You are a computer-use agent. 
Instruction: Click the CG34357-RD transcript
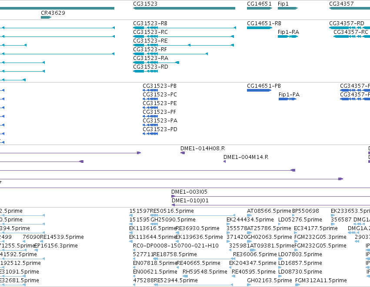tap(350, 28)
